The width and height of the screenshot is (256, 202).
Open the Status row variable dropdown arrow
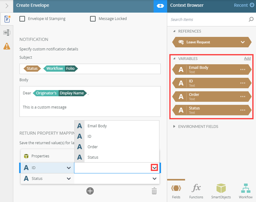(155, 179)
